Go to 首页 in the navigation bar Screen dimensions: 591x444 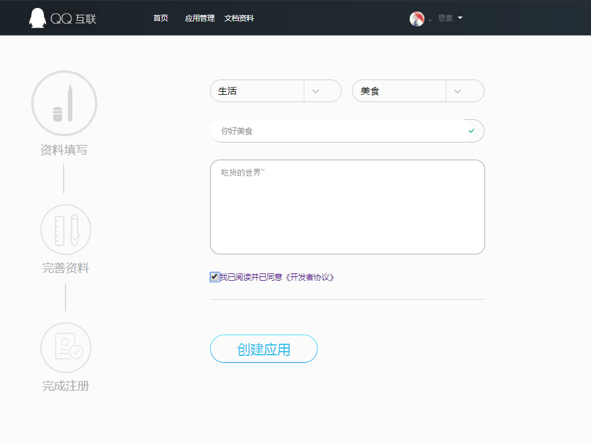[x=160, y=18]
